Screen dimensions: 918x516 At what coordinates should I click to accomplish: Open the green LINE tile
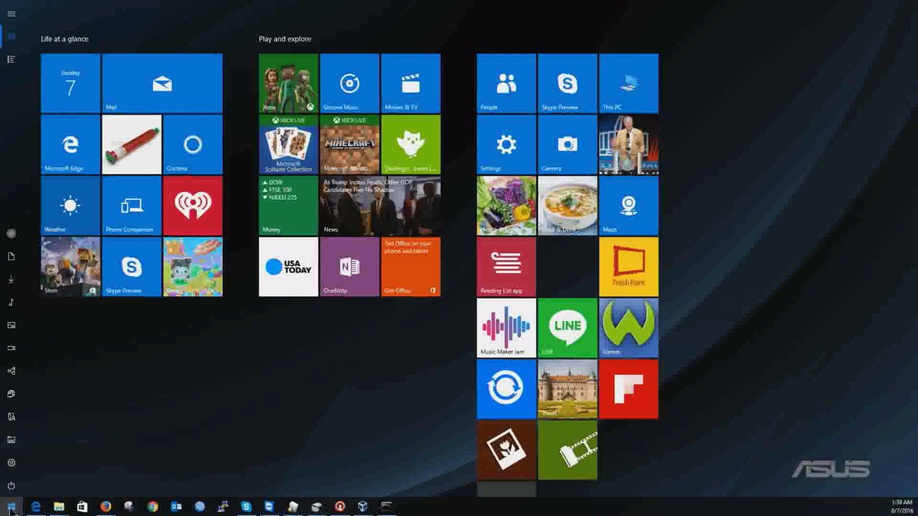(x=567, y=328)
